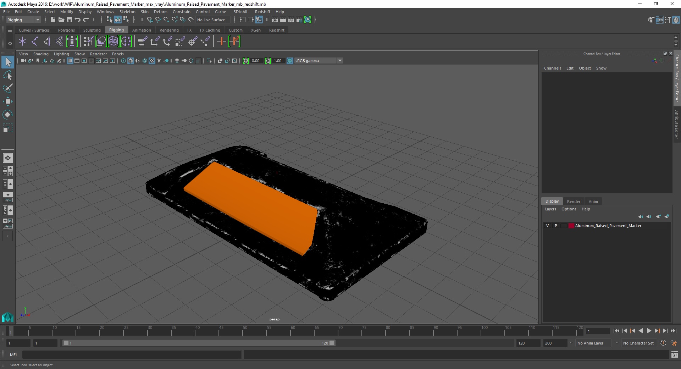The height and width of the screenshot is (369, 681).
Task: Click the Snap to grids magnet icon
Action: tap(150, 20)
